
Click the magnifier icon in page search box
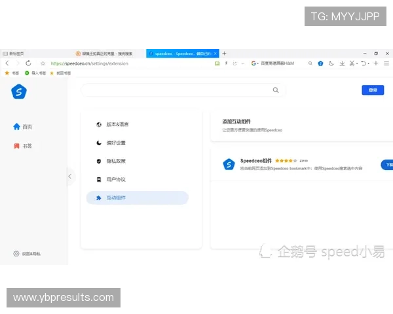coord(276,90)
